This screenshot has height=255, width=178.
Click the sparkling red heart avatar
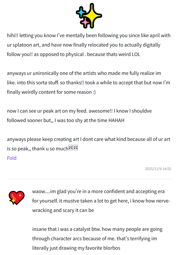click(x=16, y=198)
